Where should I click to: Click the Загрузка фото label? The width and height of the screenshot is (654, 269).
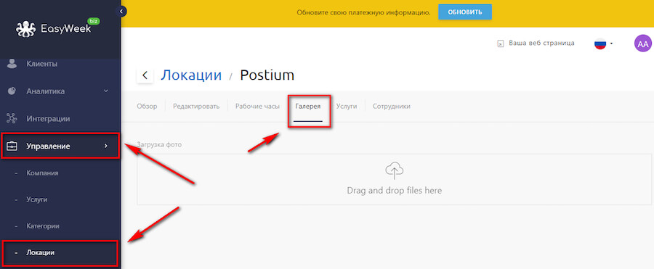tap(159, 145)
